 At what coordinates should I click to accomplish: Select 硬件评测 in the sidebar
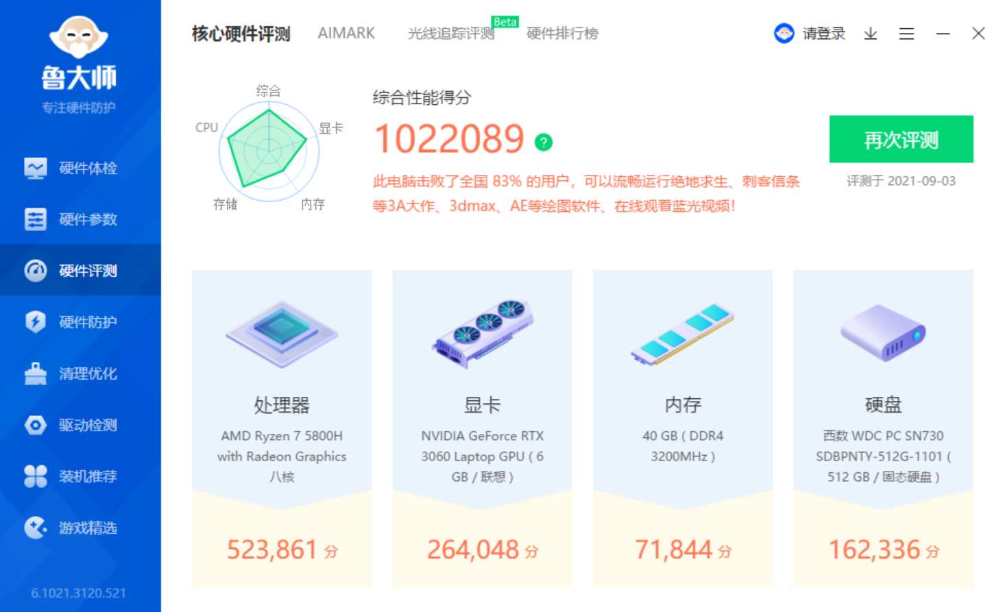pos(80,270)
